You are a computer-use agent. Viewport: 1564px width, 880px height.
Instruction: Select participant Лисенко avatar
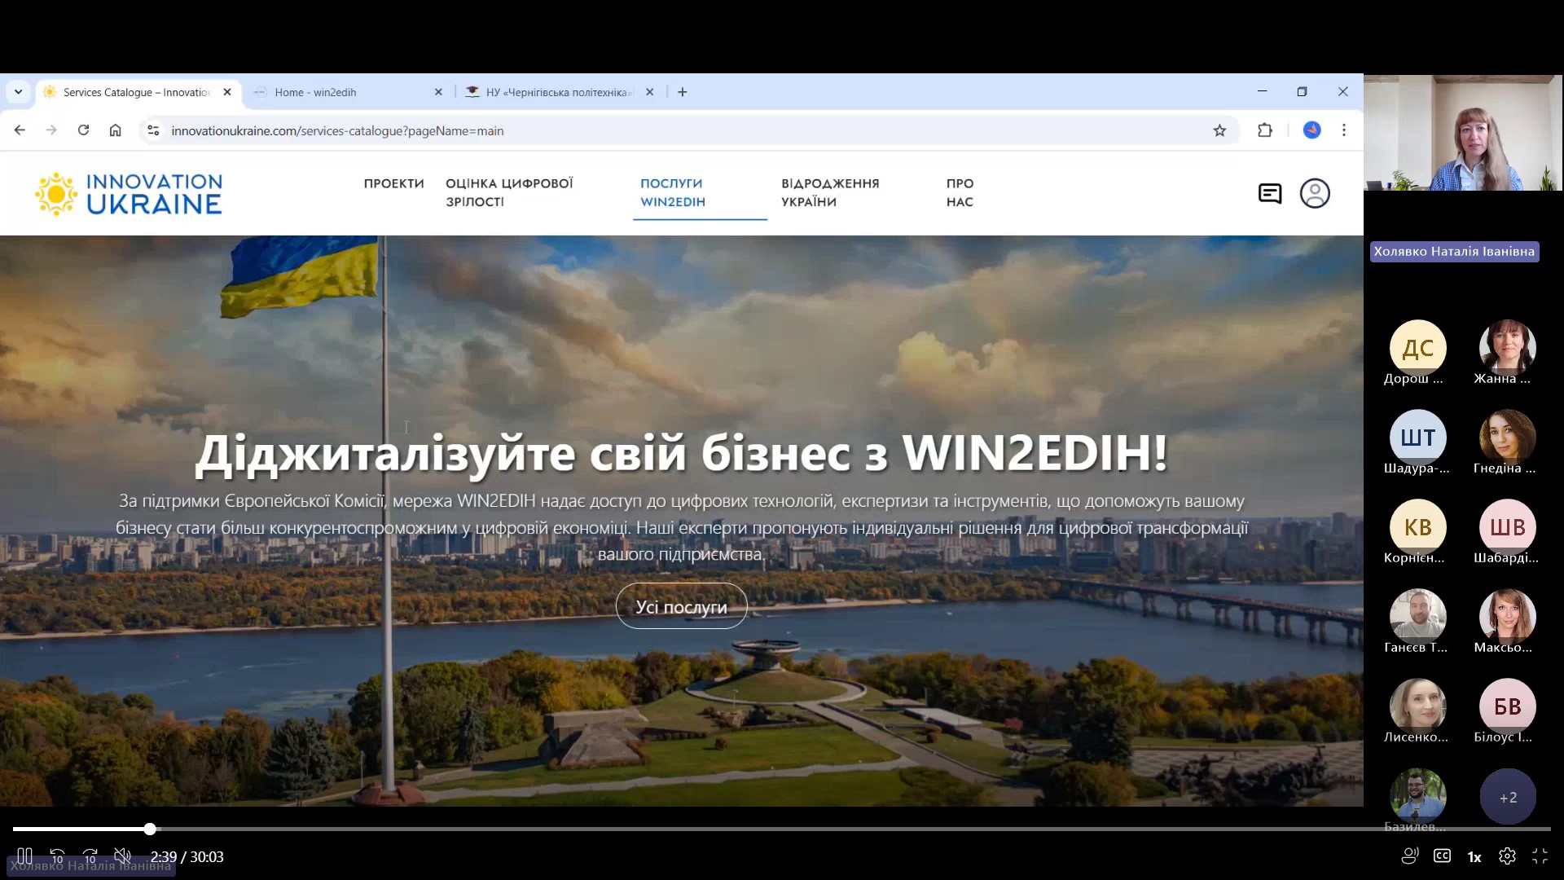[x=1418, y=706]
